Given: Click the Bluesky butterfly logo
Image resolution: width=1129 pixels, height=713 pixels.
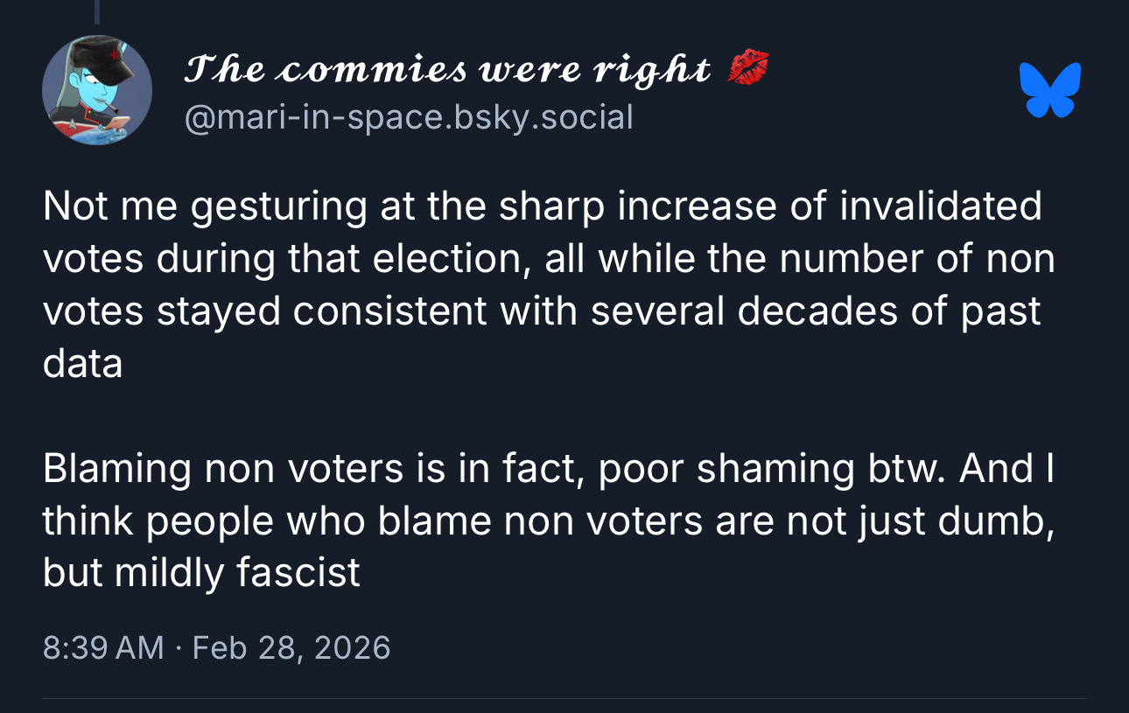Looking at the screenshot, I should pyautogui.click(x=1050, y=90).
